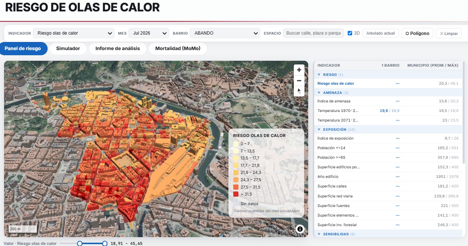Zoom in on the map
Image resolution: width=468 pixels, height=246 pixels.
click(299, 70)
